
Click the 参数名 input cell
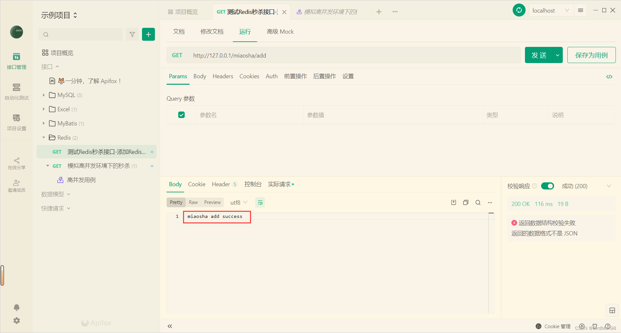pos(250,115)
